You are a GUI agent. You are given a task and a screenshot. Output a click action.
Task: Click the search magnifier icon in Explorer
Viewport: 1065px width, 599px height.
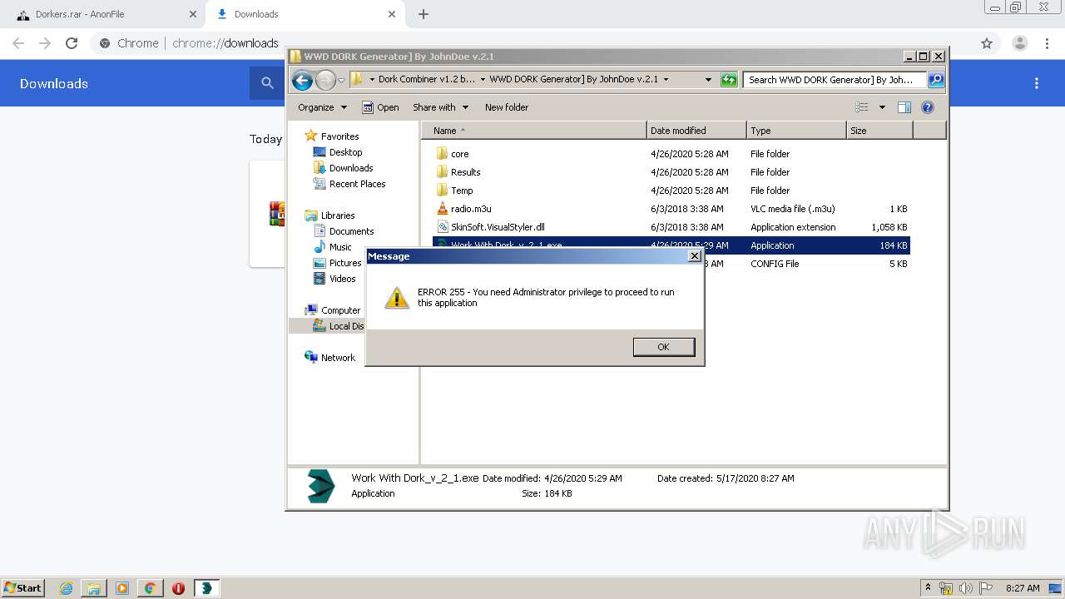(936, 80)
